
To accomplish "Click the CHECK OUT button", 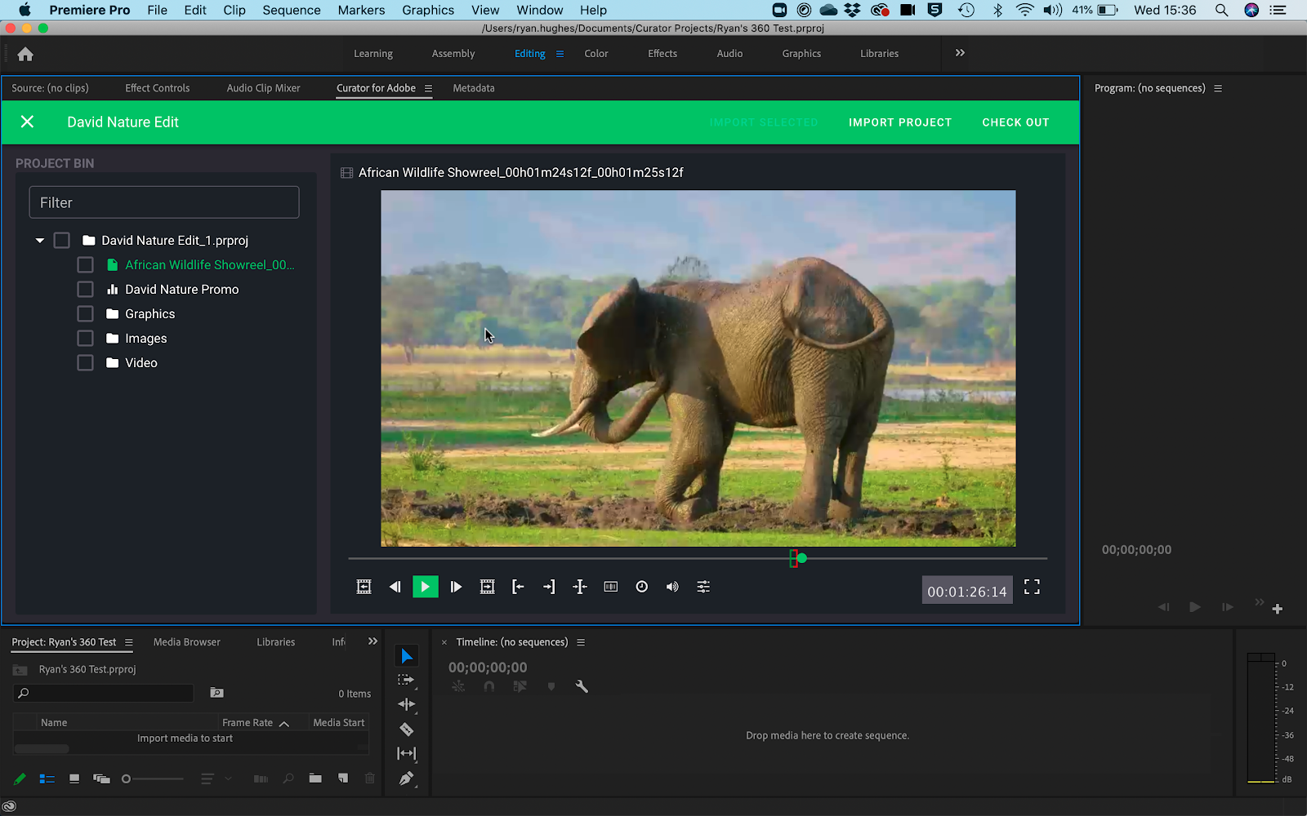I will [x=1015, y=122].
